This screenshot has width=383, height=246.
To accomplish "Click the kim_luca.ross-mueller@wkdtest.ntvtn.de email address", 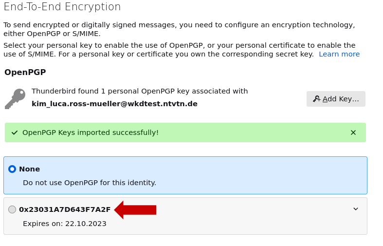I will 114,104.
